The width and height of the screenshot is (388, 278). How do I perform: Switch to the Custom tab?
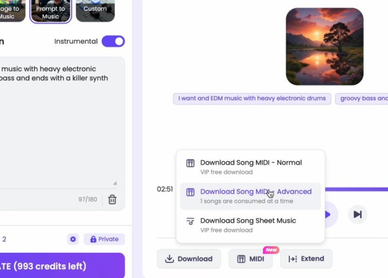pyautogui.click(x=95, y=10)
